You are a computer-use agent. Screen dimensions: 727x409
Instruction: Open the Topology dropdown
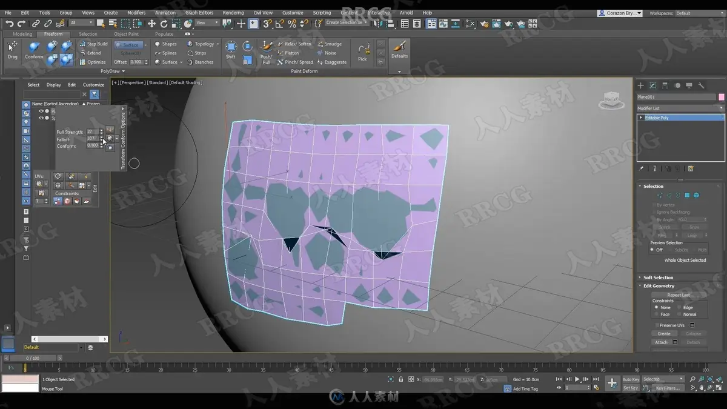click(x=204, y=44)
